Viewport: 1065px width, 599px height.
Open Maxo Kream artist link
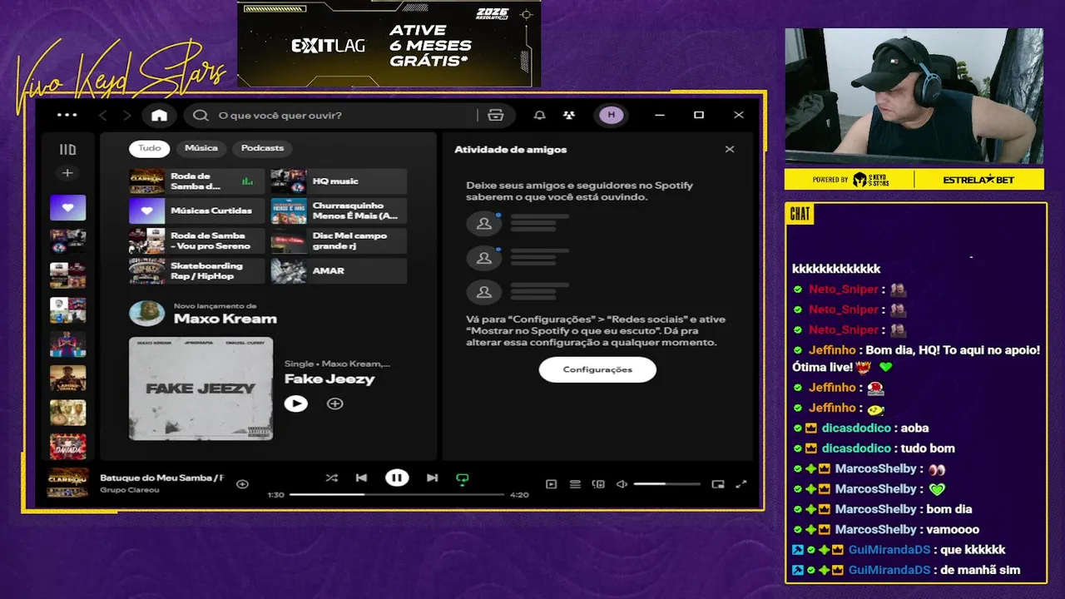tap(225, 319)
